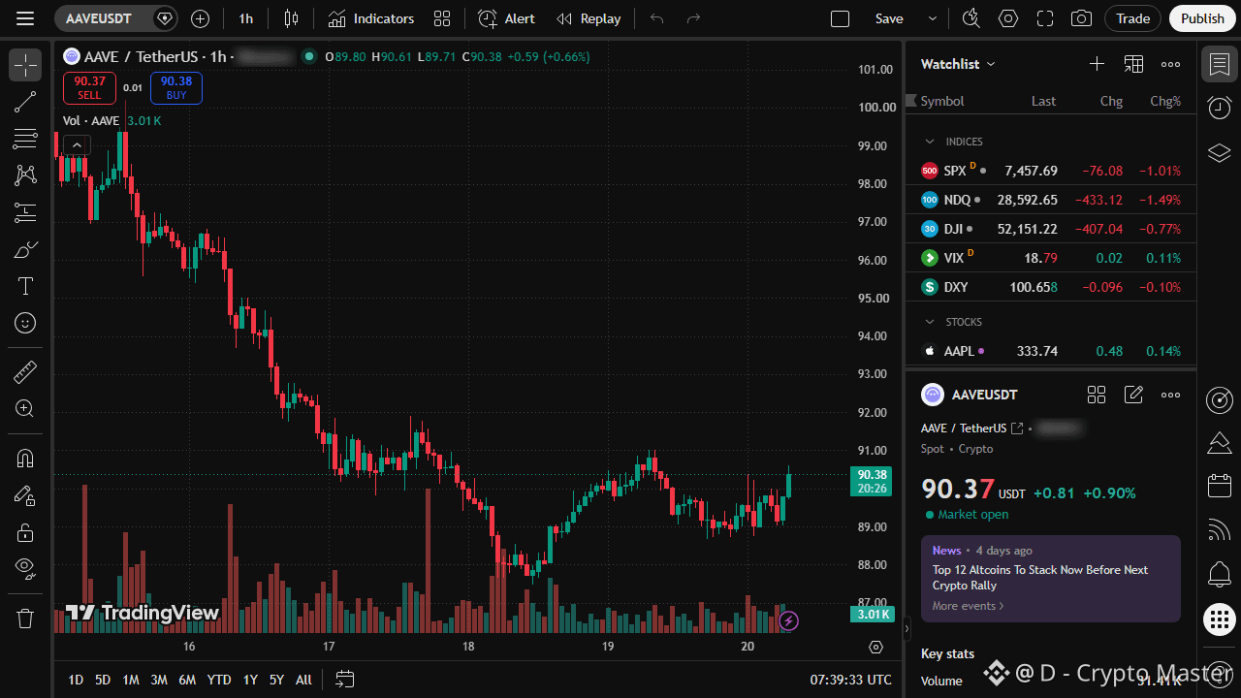Open Watchlist advanced view icon

pos(1133,64)
